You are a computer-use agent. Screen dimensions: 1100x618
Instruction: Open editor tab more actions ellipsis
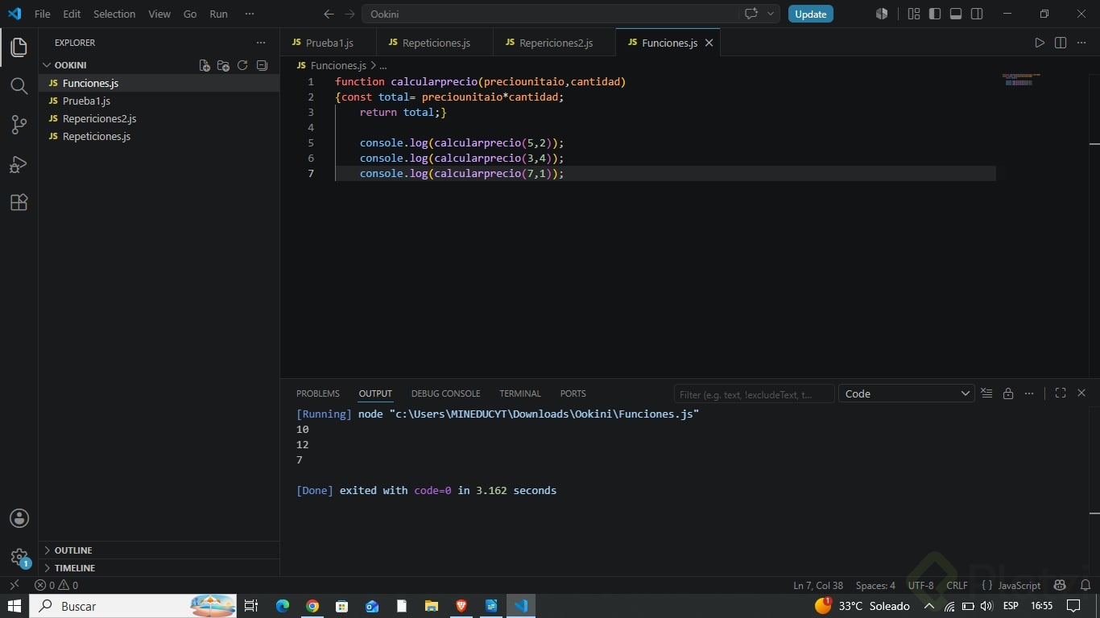pos(1081,43)
